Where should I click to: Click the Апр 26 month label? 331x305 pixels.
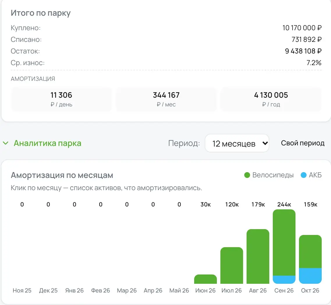click(153, 290)
